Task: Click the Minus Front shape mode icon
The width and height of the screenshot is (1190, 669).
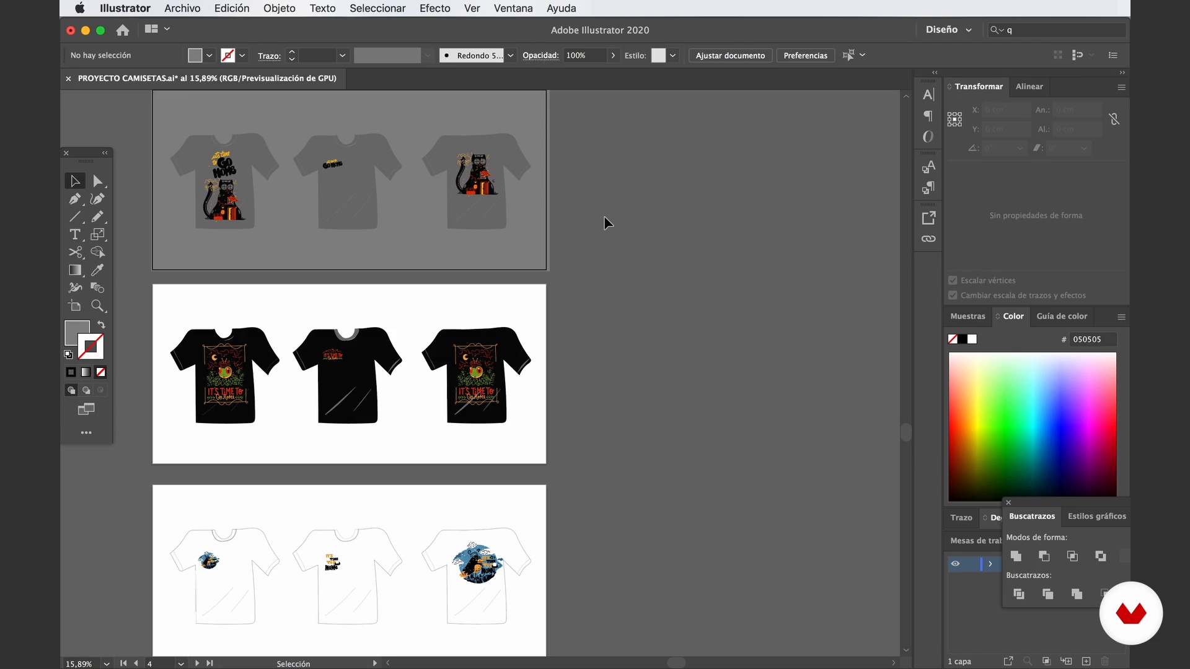Action: tap(1044, 556)
